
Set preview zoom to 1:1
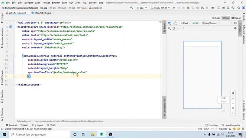pyautogui.click(x=233, y=108)
